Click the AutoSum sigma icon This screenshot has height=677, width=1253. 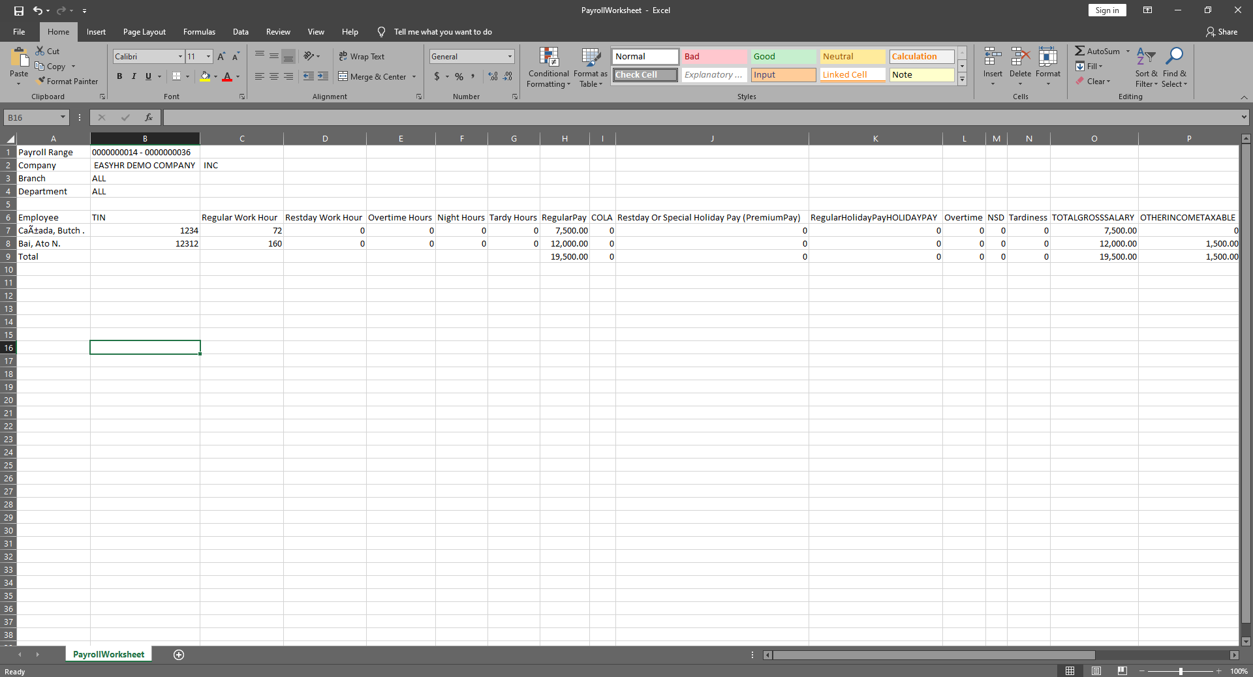pyautogui.click(x=1080, y=51)
